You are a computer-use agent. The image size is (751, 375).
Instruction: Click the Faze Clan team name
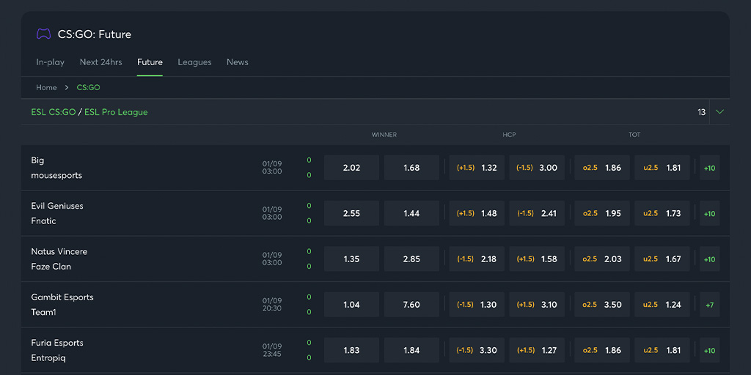coord(51,267)
